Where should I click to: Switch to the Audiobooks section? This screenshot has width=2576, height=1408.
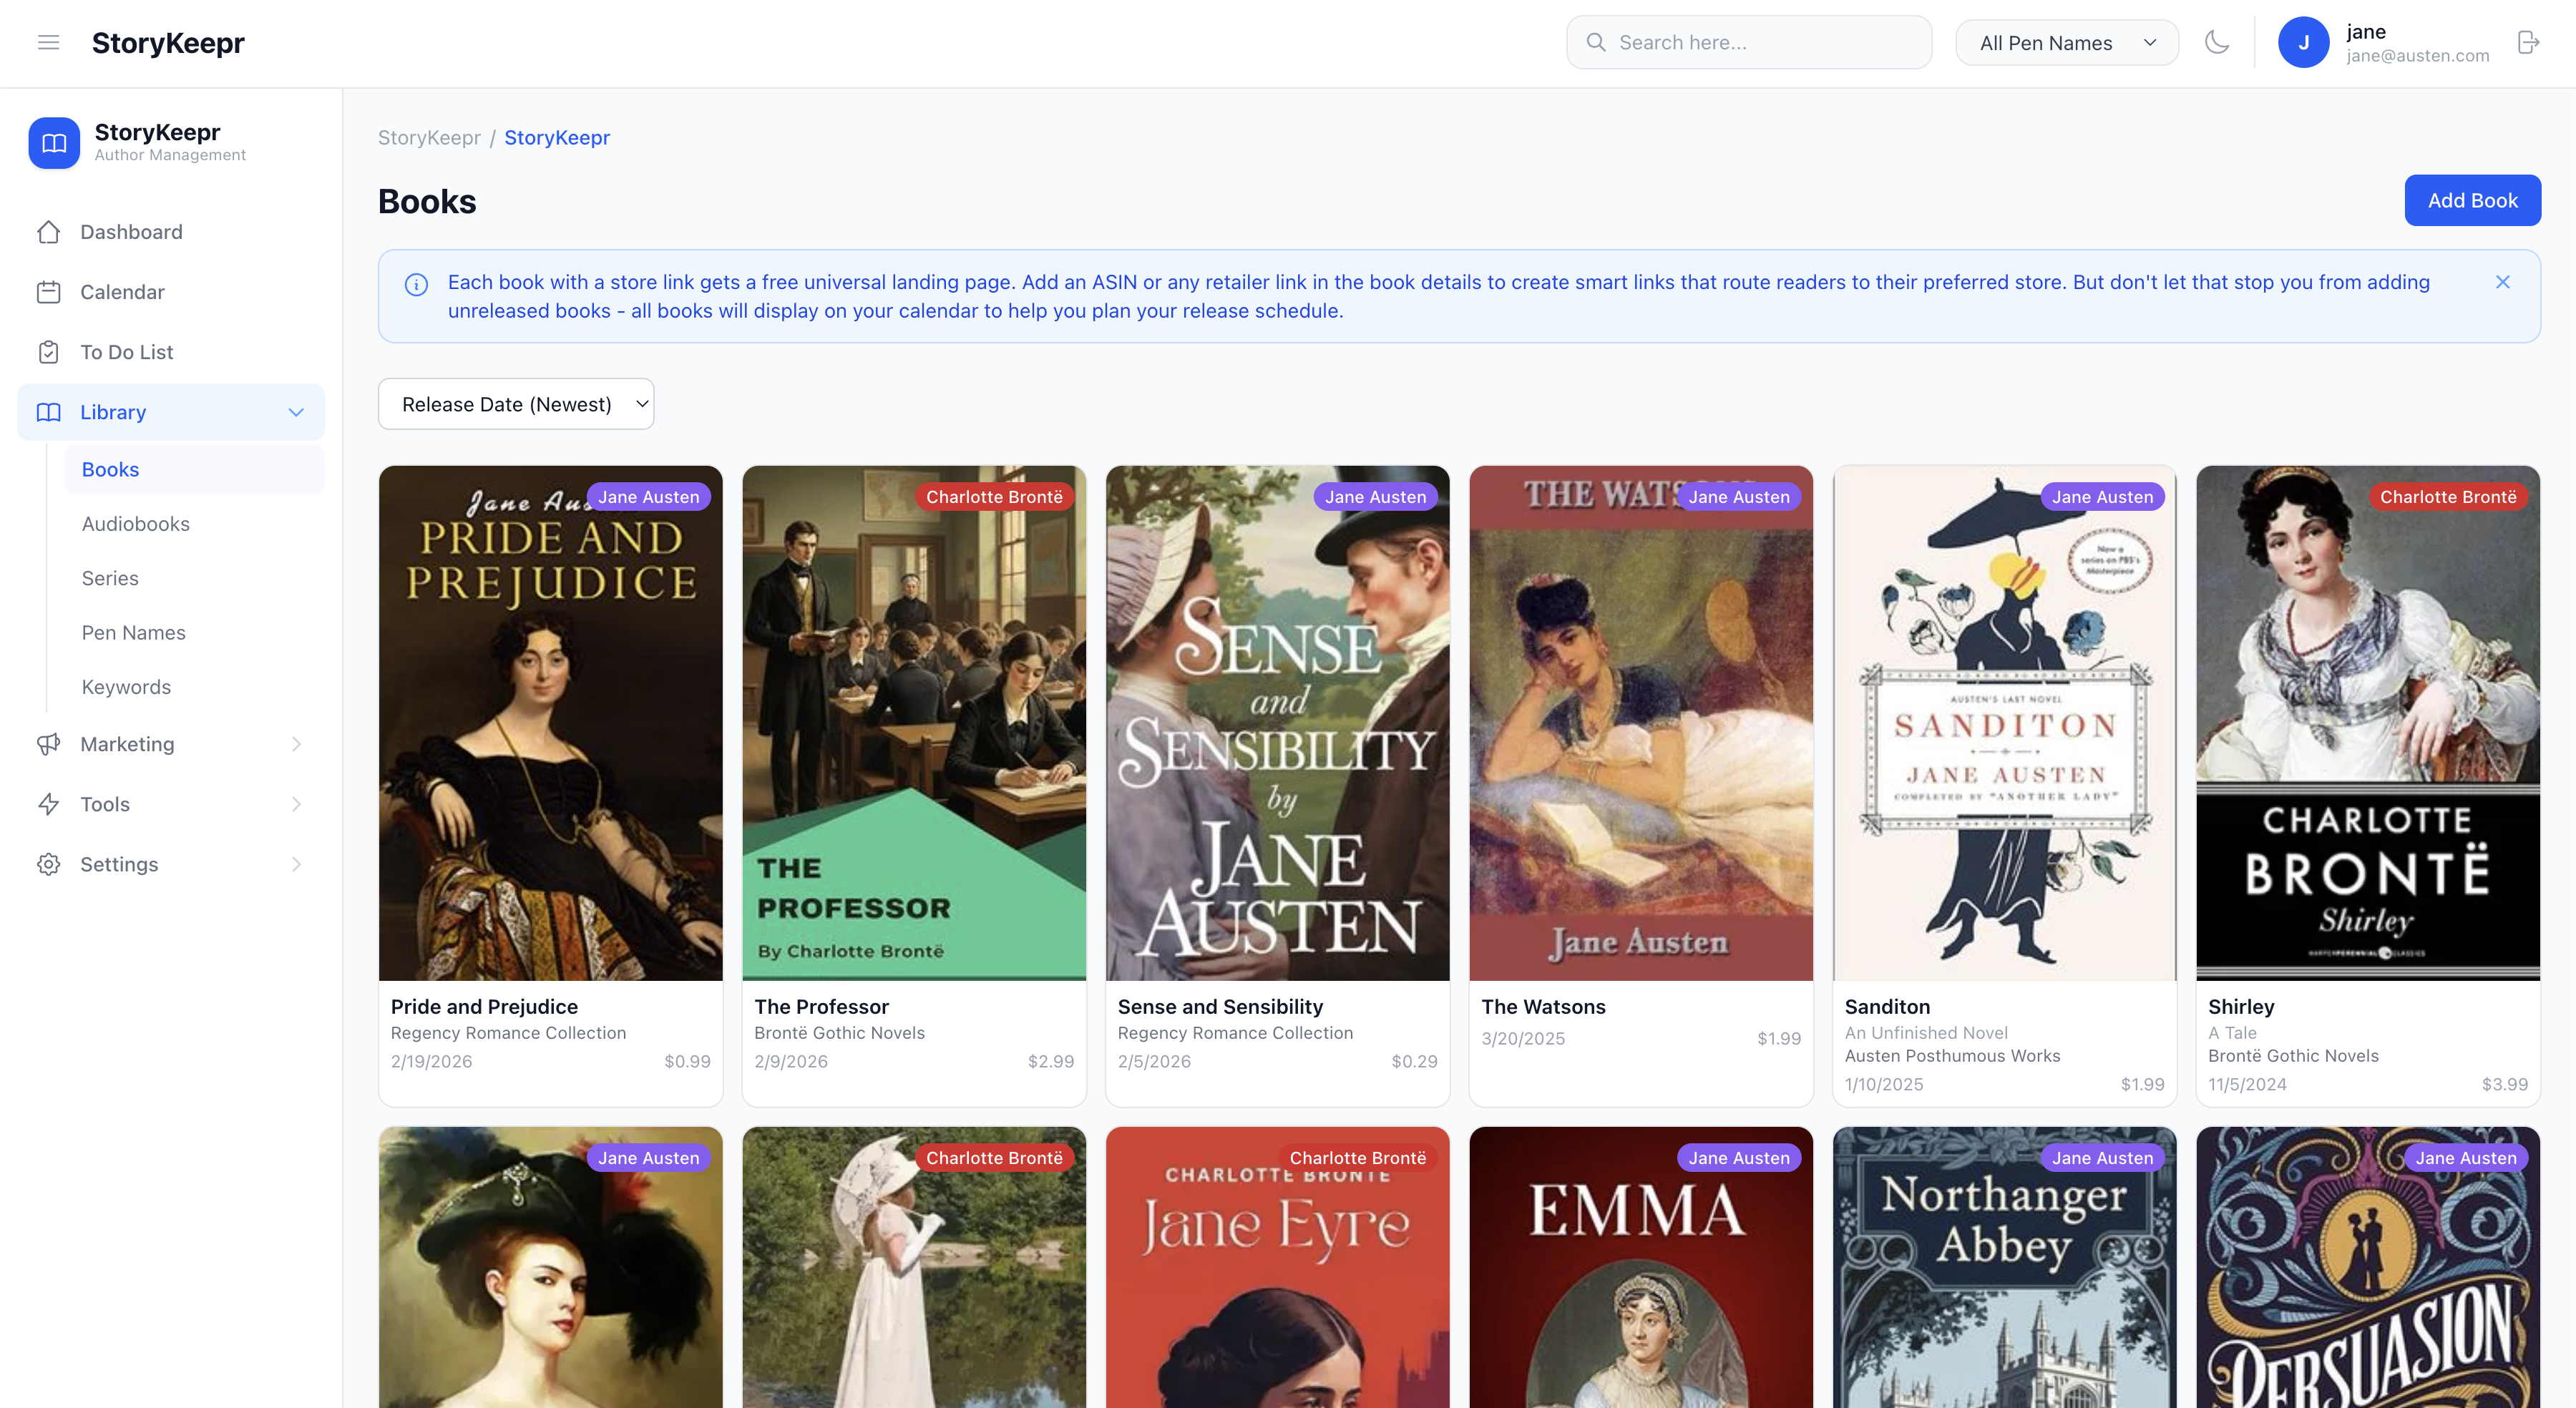(x=135, y=523)
